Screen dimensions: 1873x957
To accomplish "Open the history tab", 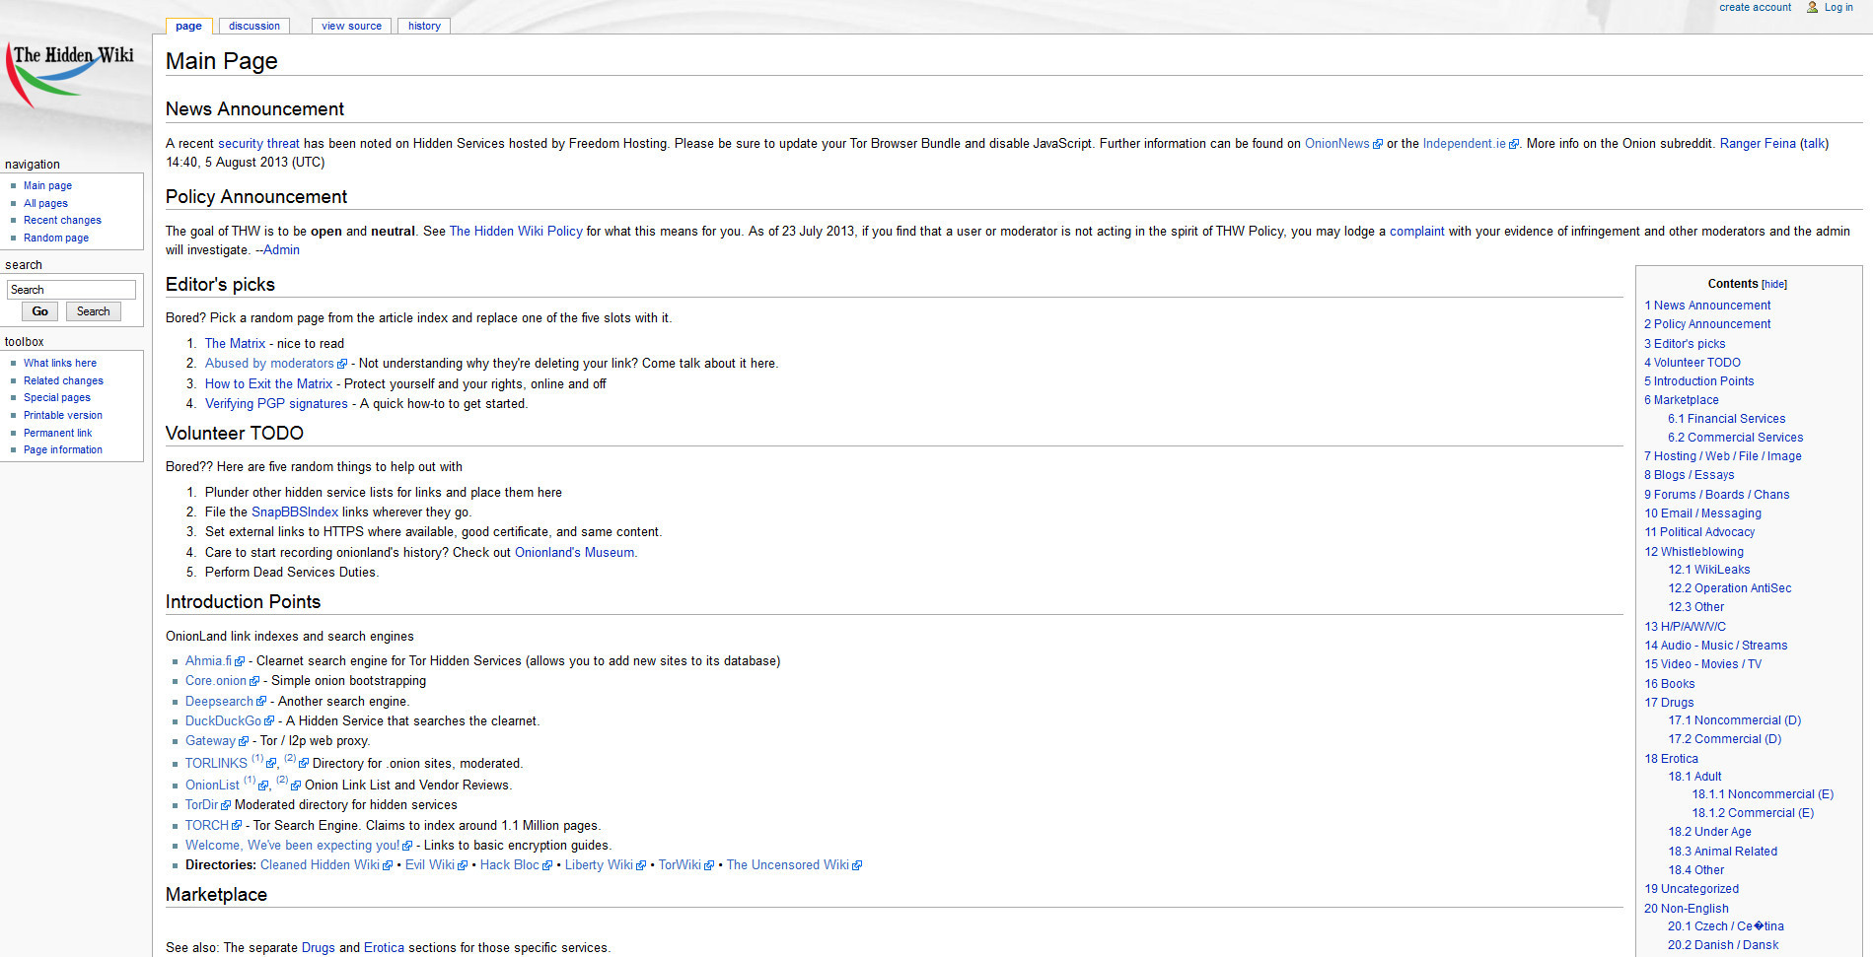I will [424, 26].
